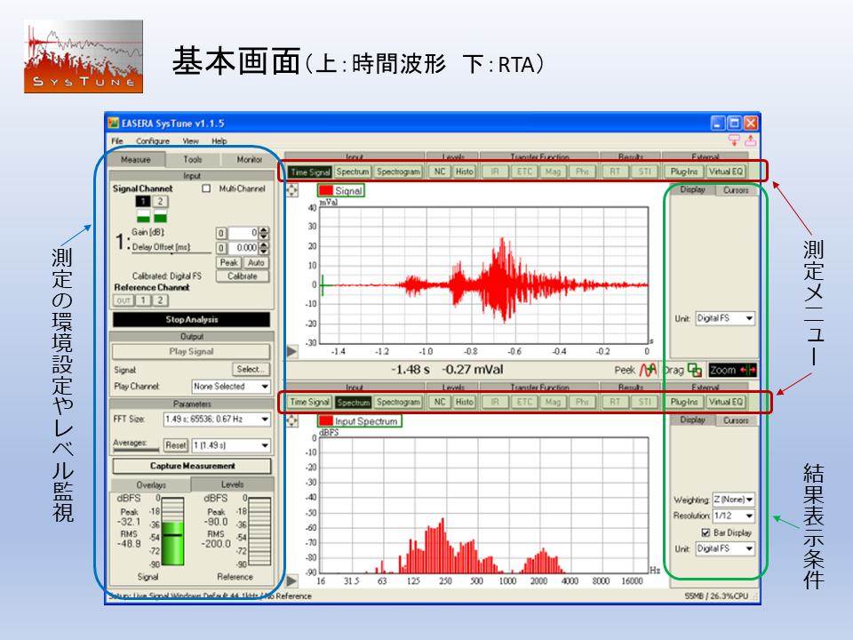
Task: Open the Resolution 1/12 dropdown
Action: click(733, 516)
